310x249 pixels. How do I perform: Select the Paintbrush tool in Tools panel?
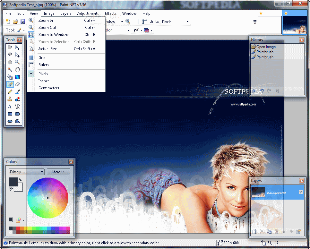click(x=10, y=84)
